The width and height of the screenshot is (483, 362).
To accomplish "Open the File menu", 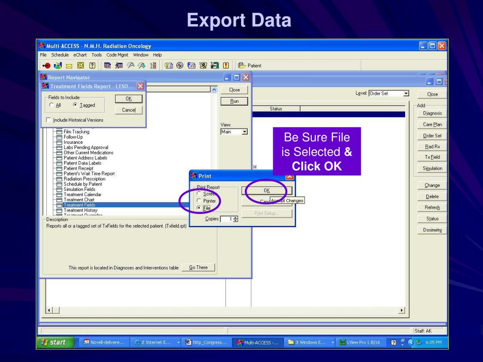I will [x=43, y=55].
